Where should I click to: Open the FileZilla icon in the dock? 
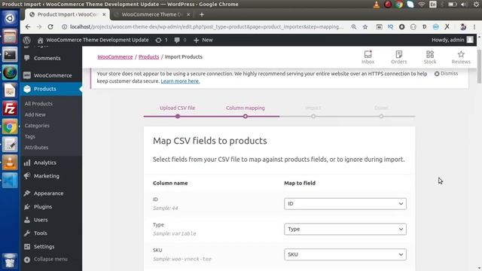click(x=10, y=108)
